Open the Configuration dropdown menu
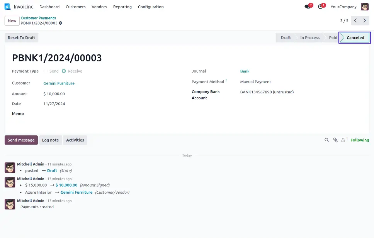Screen dimensions: 374x238 tap(151, 7)
